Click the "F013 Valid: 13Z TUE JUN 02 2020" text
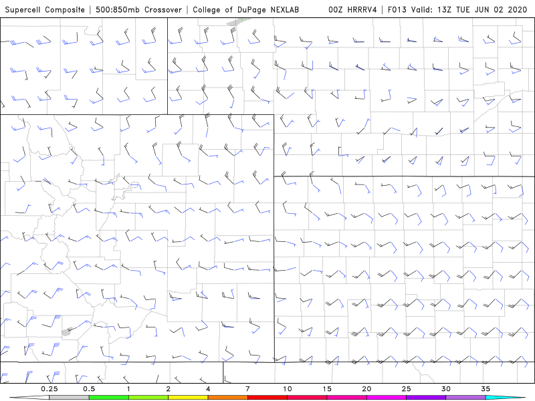This screenshot has height=401, width=535. (x=457, y=9)
